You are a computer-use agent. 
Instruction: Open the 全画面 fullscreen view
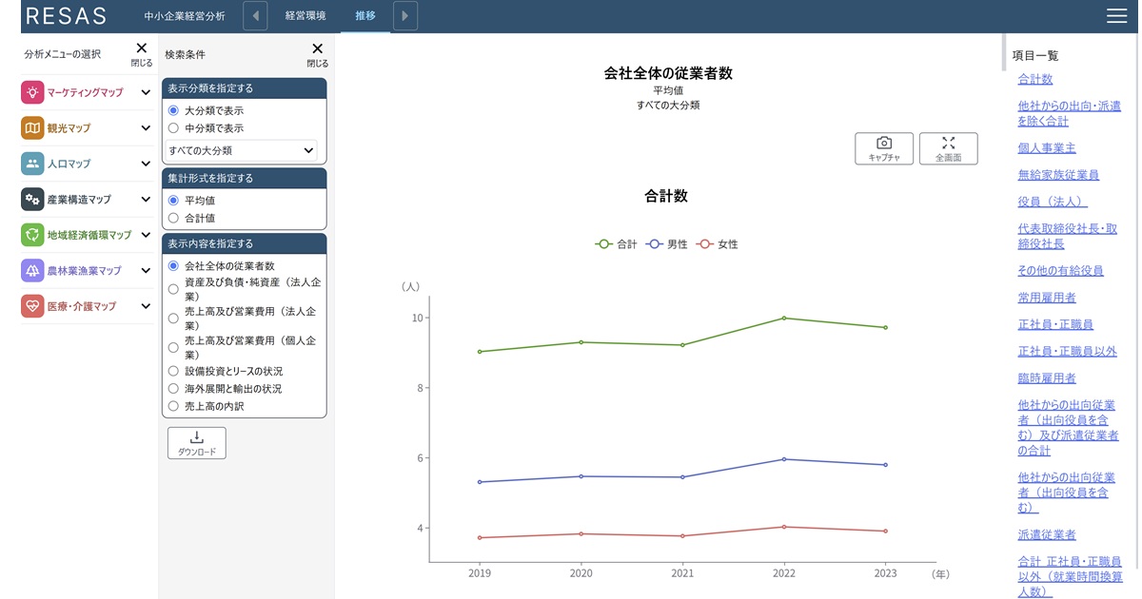point(948,148)
